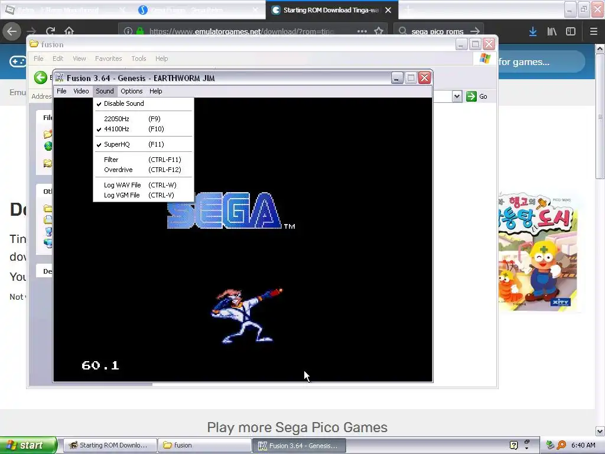Click the help tray icon in taskbar
The width and height of the screenshot is (605, 454).
(x=513, y=445)
